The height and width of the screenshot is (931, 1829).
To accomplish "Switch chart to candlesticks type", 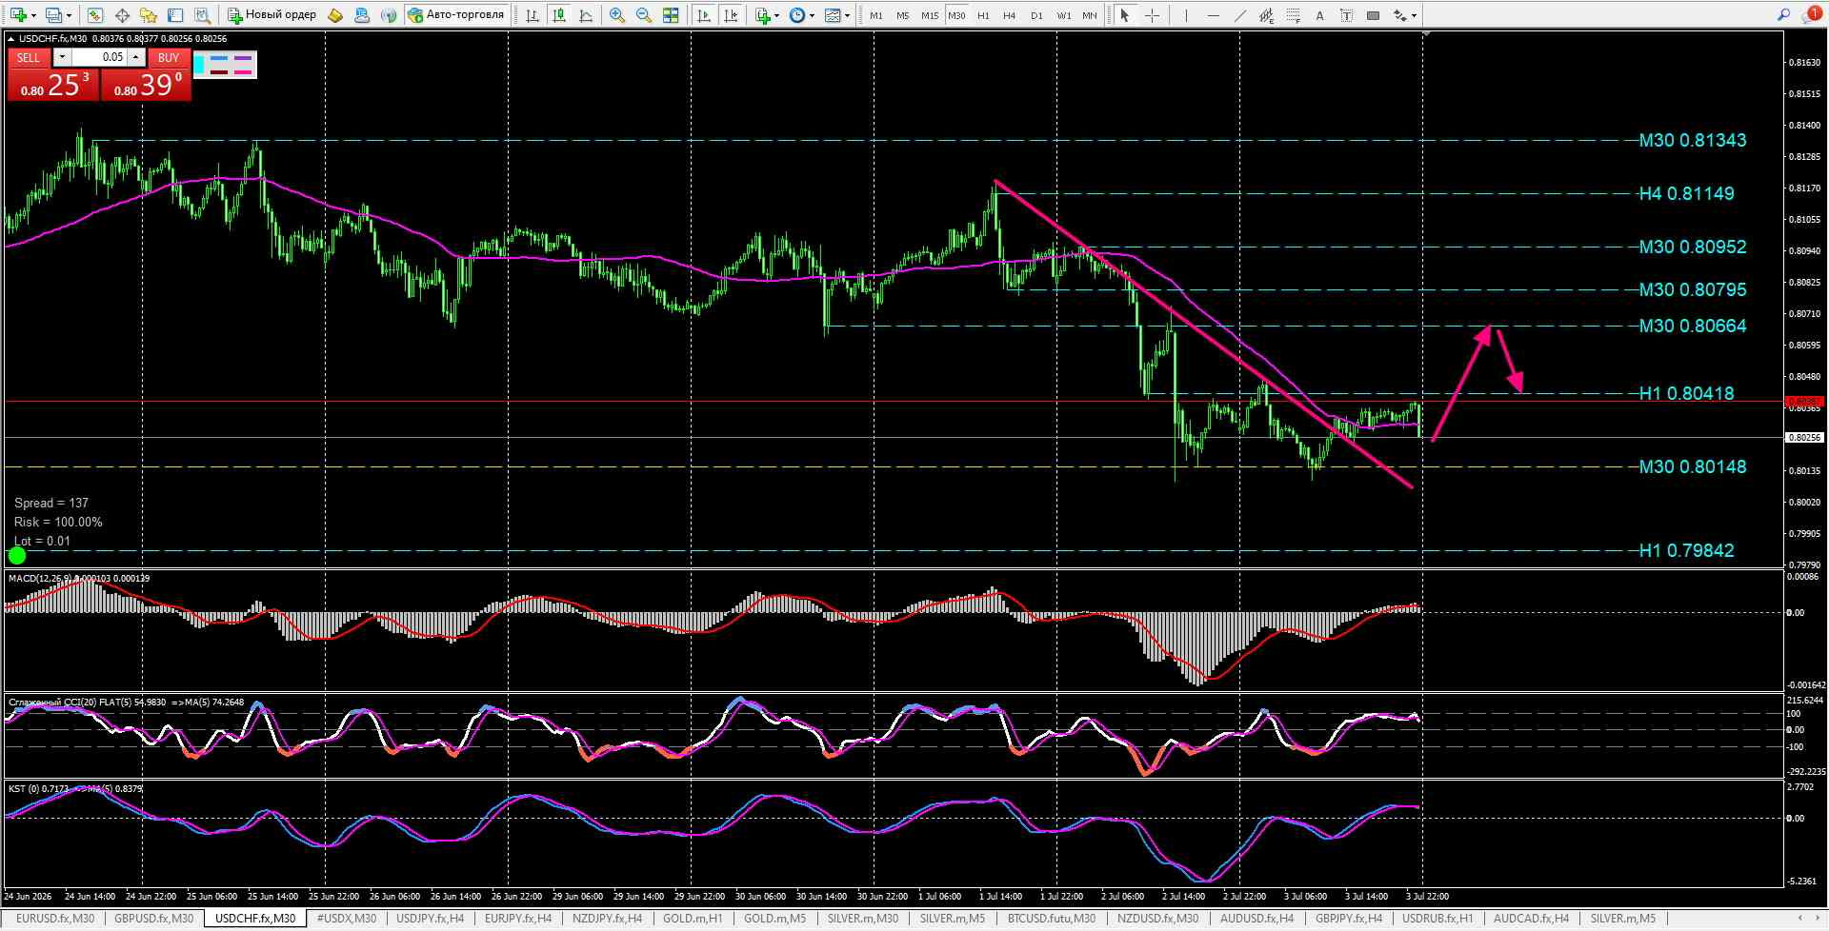I will [559, 15].
